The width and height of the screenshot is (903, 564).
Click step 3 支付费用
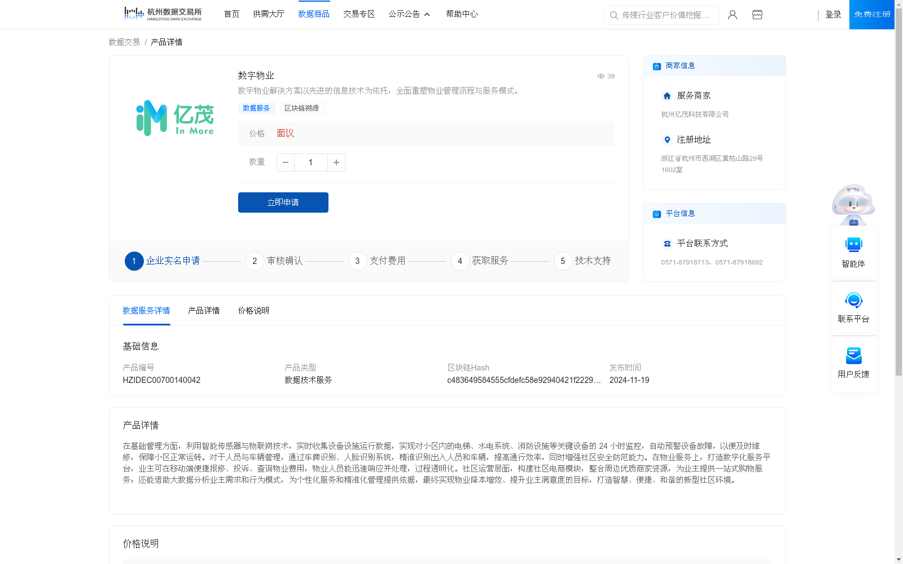(377, 261)
